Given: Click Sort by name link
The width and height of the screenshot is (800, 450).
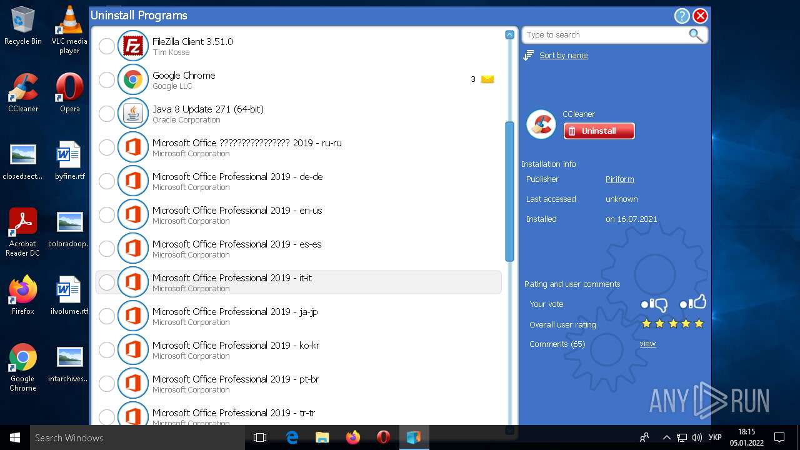Looking at the screenshot, I should pyautogui.click(x=564, y=56).
